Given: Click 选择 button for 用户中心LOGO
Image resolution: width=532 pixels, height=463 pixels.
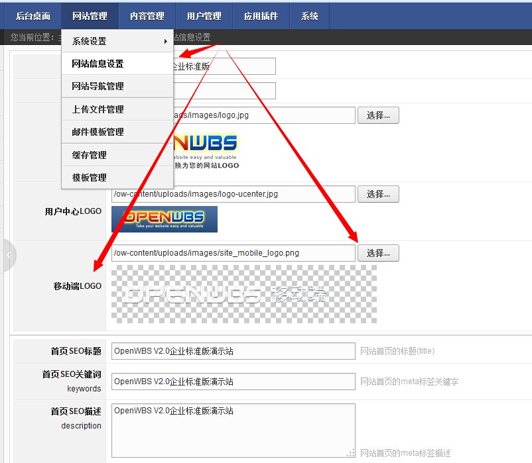Looking at the screenshot, I should click(378, 194).
